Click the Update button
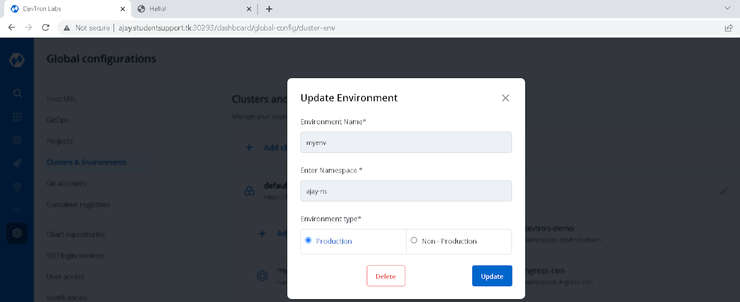The height and width of the screenshot is (302, 740). (x=492, y=276)
